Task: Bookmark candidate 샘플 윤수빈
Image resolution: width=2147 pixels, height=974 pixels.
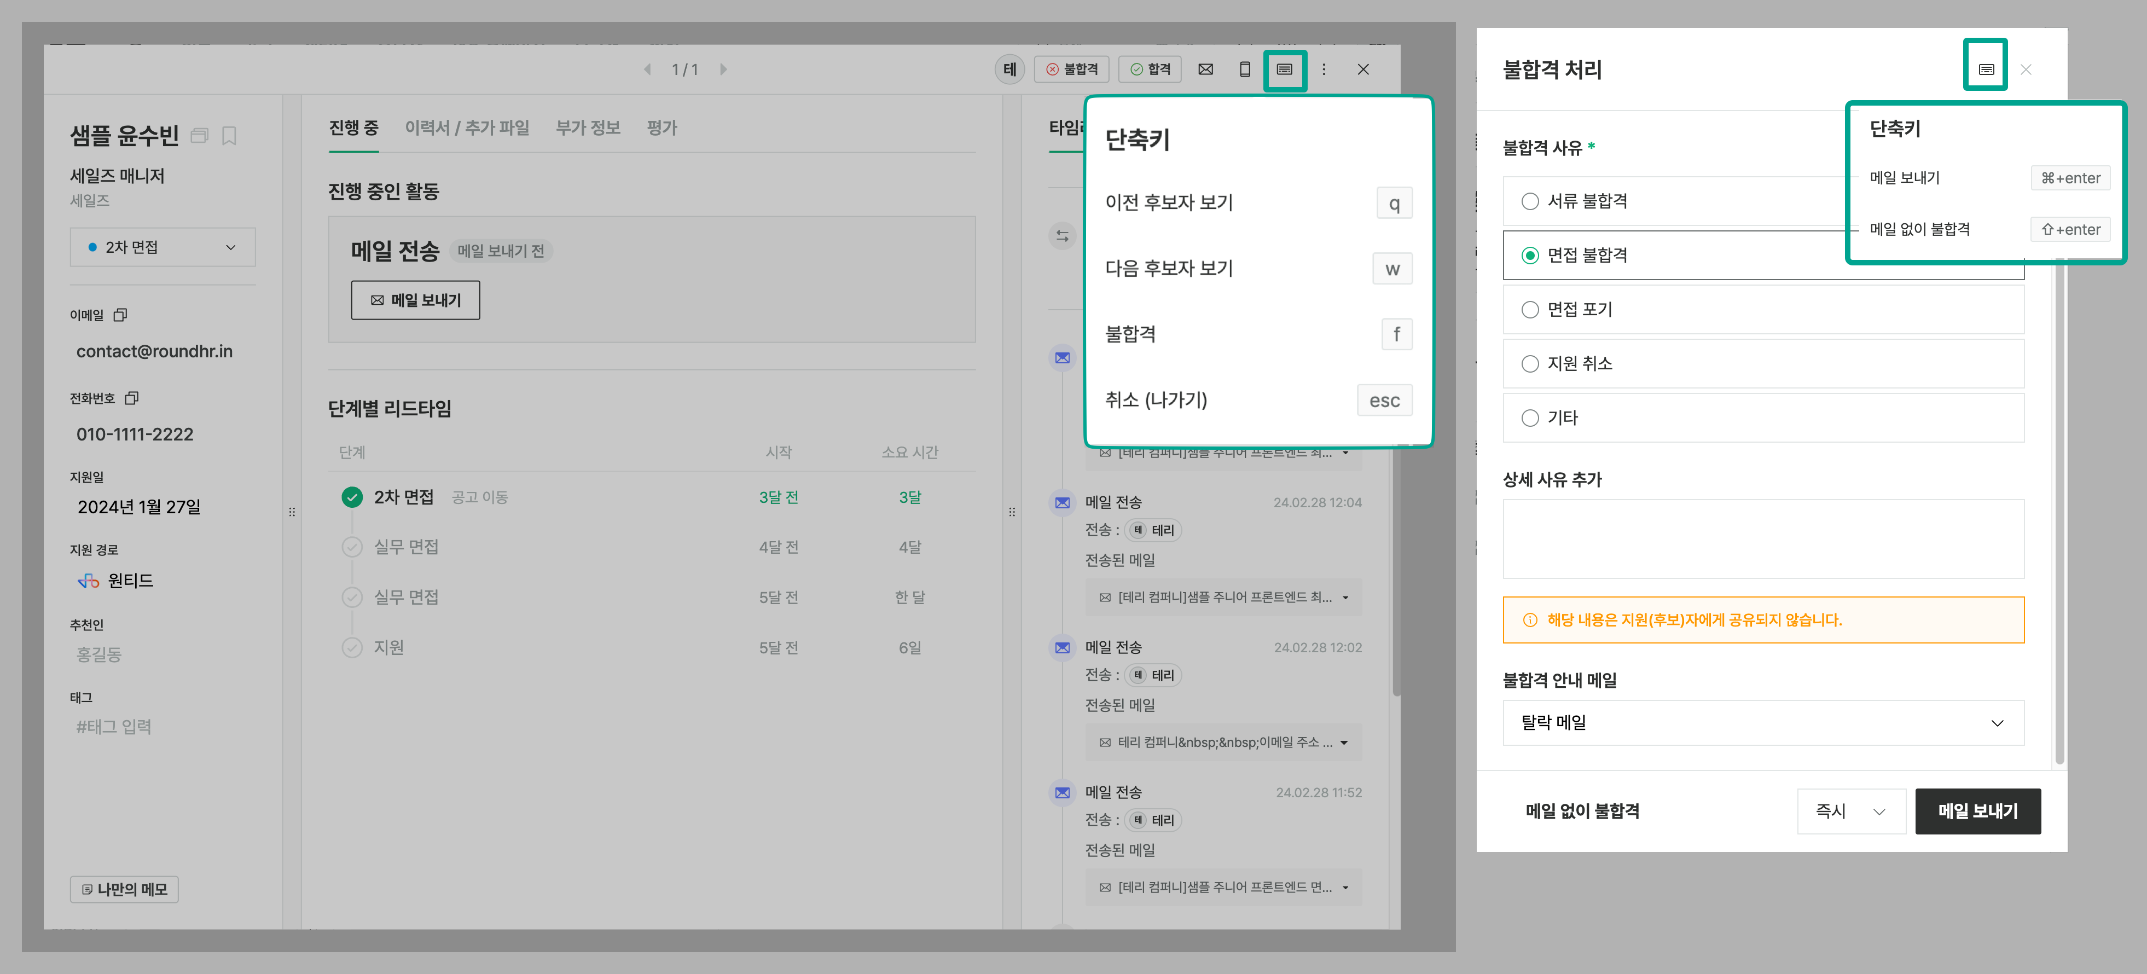Action: coord(229,136)
